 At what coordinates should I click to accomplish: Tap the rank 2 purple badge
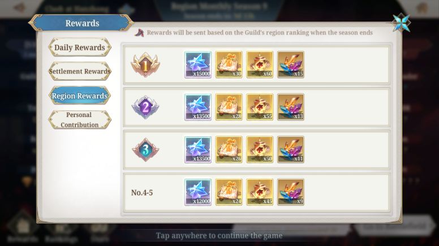tap(145, 107)
